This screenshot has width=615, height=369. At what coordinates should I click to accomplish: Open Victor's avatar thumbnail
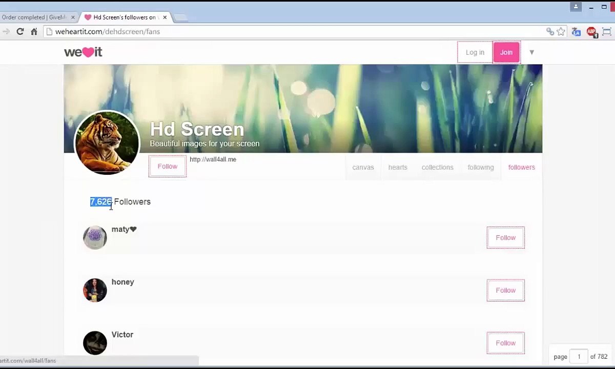(95, 343)
